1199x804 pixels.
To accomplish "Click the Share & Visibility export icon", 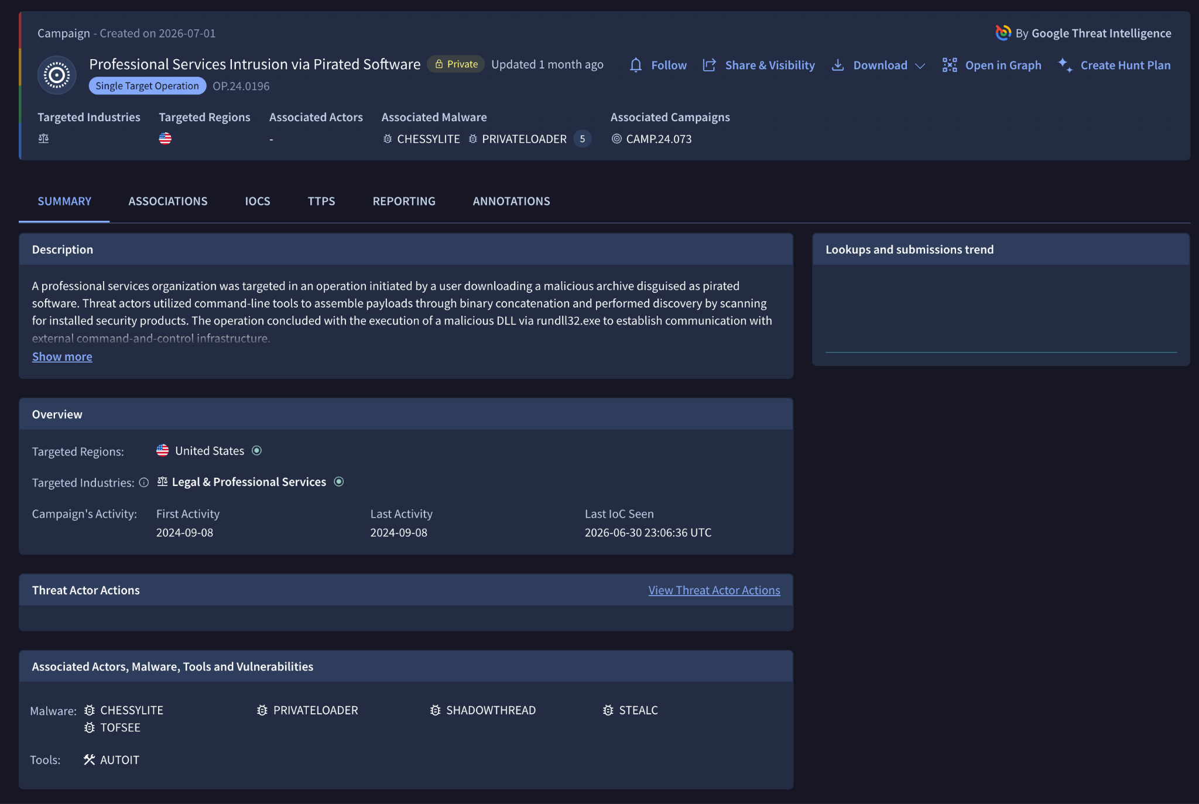I will point(710,65).
